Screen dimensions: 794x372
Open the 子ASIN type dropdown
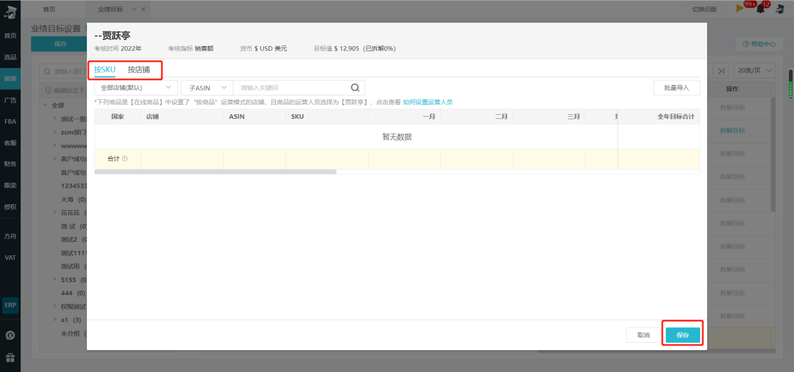point(206,87)
